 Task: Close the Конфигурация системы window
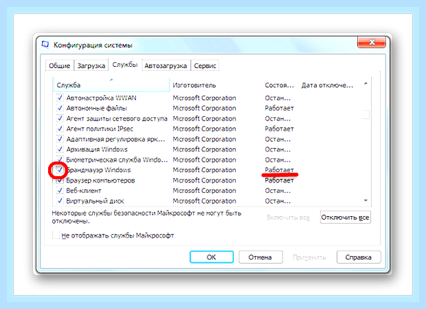tap(372, 42)
